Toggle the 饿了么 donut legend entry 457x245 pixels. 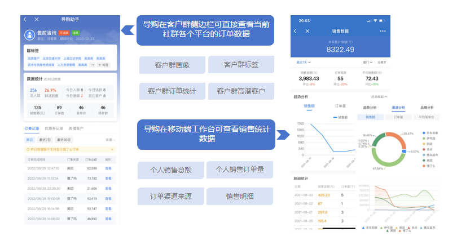(429, 166)
